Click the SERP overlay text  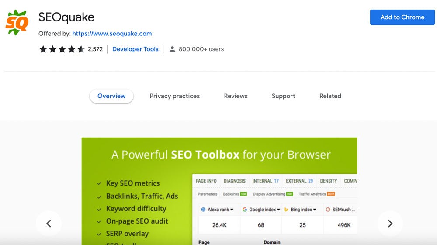click(x=127, y=234)
